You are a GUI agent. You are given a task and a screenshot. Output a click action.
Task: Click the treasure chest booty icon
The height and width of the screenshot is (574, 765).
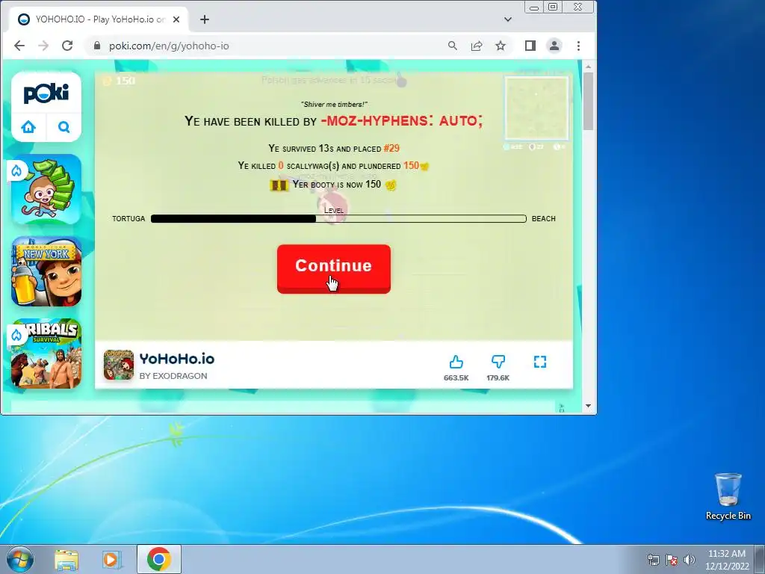pos(279,185)
